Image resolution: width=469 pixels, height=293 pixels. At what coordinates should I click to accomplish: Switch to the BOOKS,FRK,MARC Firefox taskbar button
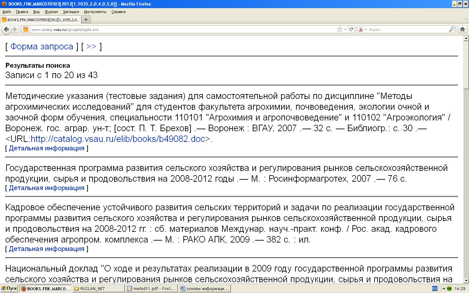(x=46, y=288)
